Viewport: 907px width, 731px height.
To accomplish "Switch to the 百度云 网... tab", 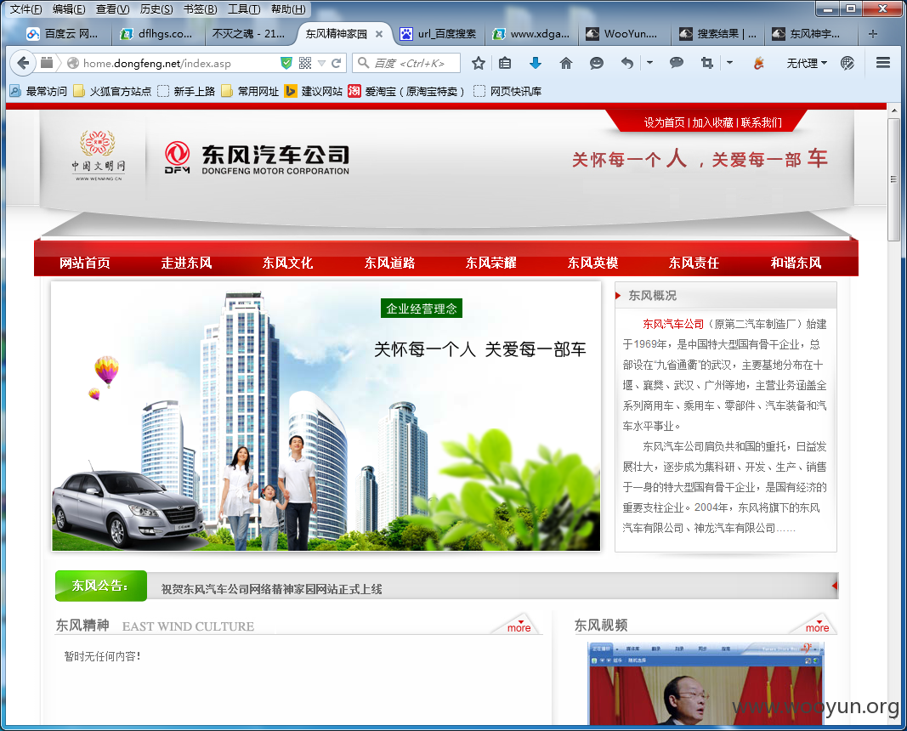I will [x=65, y=34].
